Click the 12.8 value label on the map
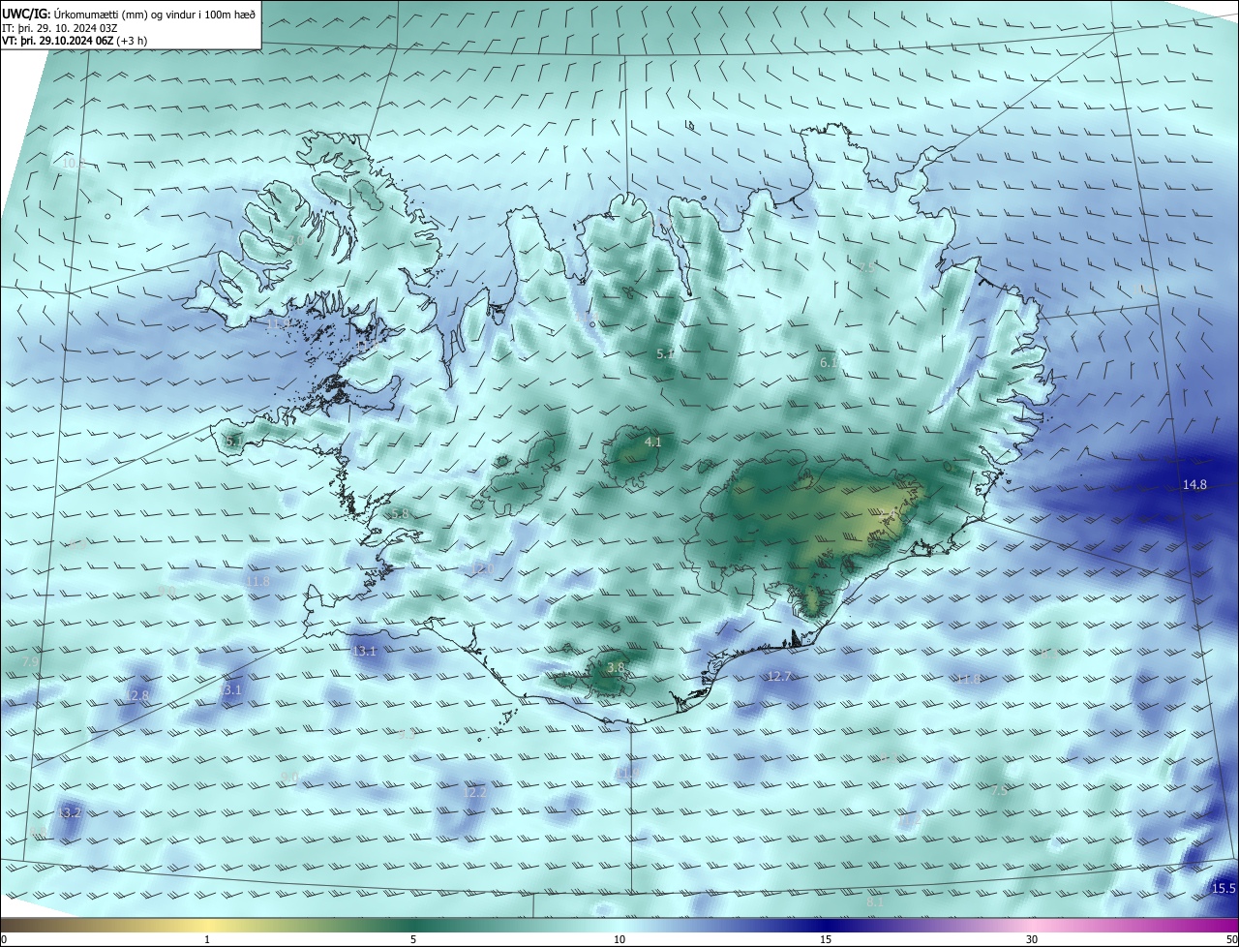1239x947 pixels. pos(137,695)
